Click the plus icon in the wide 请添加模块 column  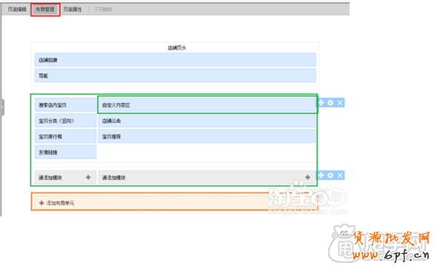coord(307,177)
